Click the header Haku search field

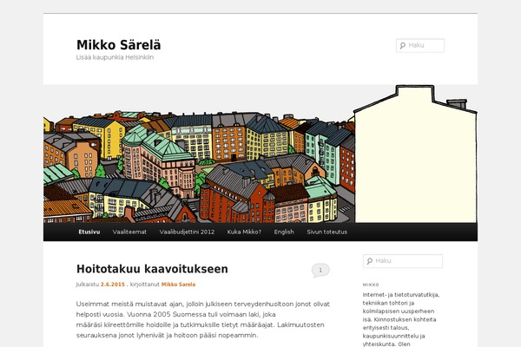click(x=420, y=45)
